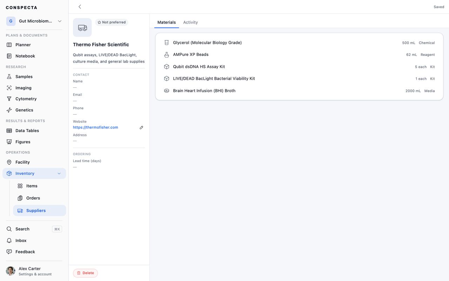Click the Samples flask icon
This screenshot has height=281, width=449.
pyautogui.click(x=9, y=77)
